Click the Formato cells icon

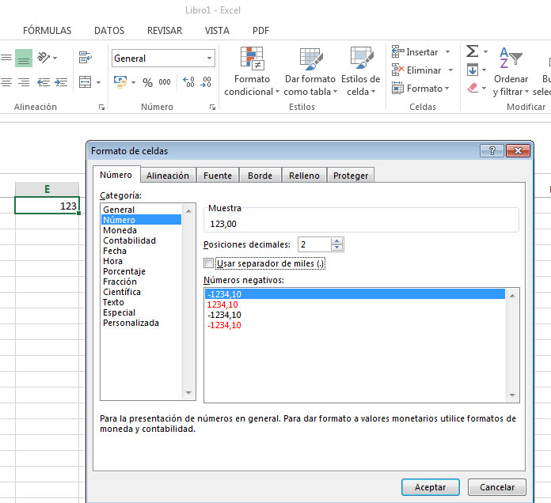click(397, 88)
